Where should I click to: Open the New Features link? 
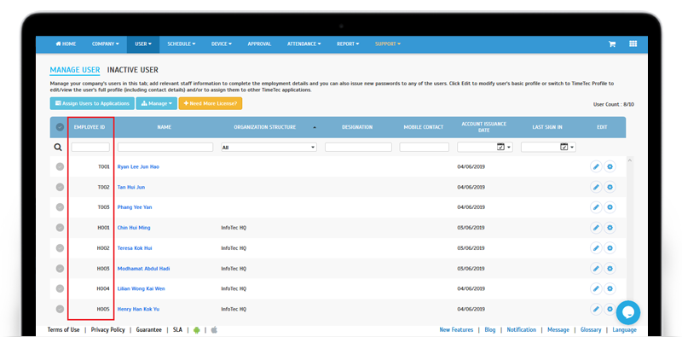[456, 330]
